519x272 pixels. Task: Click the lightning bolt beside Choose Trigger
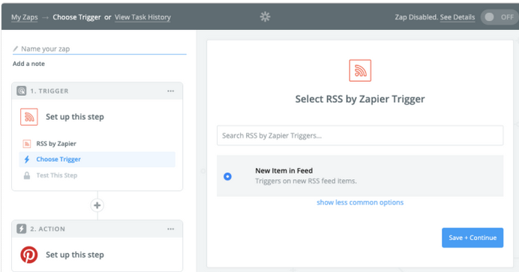(27, 160)
